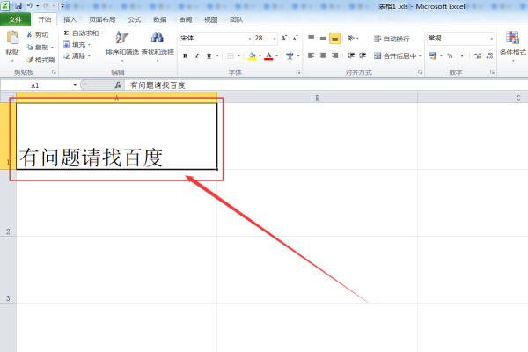Switch to the Data (数据) tab
The width and height of the screenshot is (528, 352).
coord(160,20)
